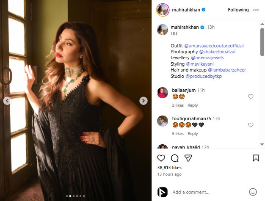
Task: Select the carousel pagination dots
Action: click(75, 196)
